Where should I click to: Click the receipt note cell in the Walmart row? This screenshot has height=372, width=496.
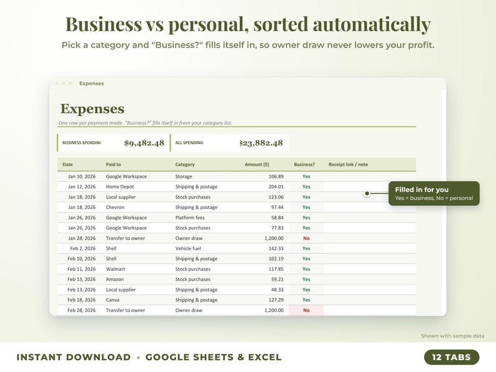(369, 269)
